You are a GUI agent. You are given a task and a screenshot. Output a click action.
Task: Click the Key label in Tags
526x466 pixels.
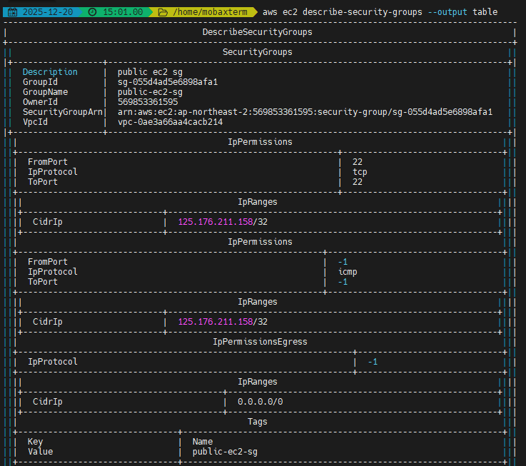(35, 442)
